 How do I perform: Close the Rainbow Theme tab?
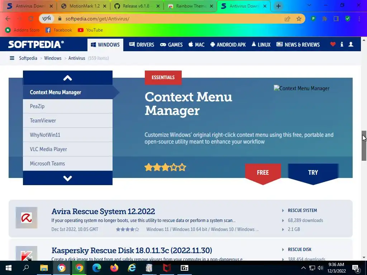pyautogui.click(x=211, y=6)
